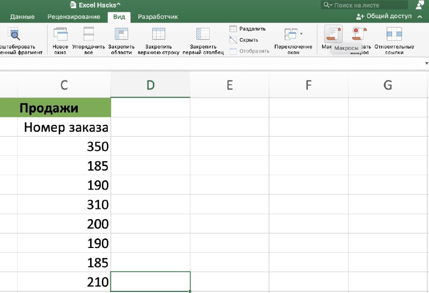Click the record macro icon
Screen dimensions: 429x293
pyautogui.click(x=359, y=34)
